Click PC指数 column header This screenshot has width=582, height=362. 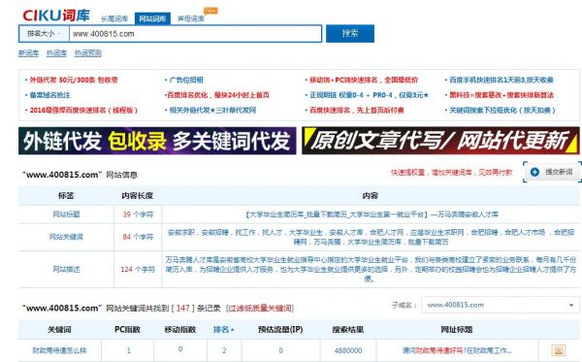tap(127, 330)
